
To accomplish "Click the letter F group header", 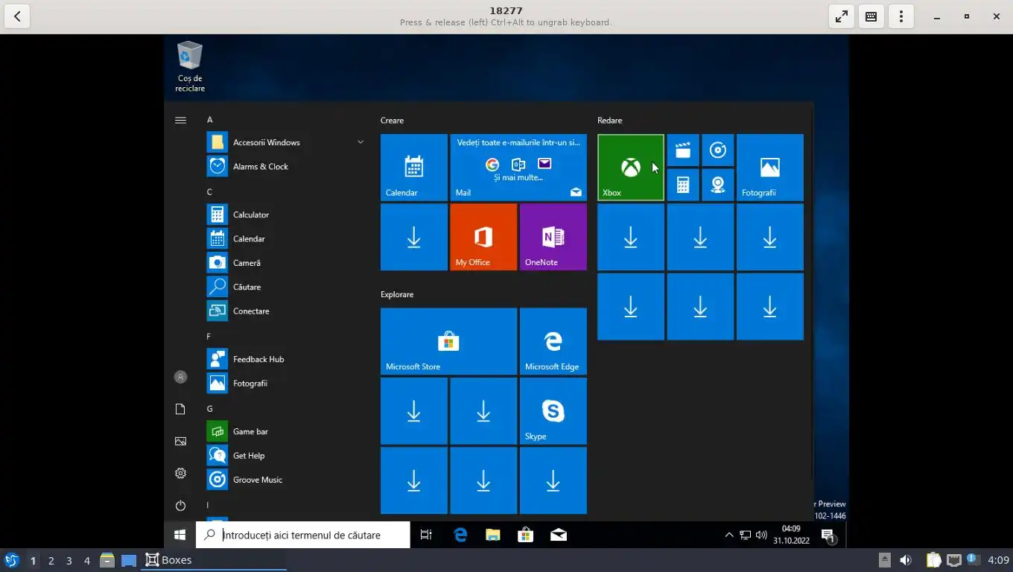I will click(x=209, y=337).
